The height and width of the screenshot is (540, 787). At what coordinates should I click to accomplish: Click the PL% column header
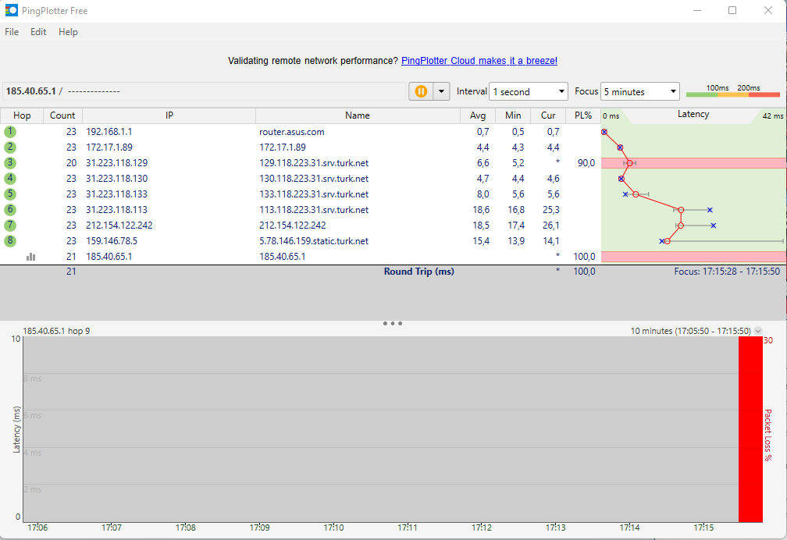click(x=583, y=115)
